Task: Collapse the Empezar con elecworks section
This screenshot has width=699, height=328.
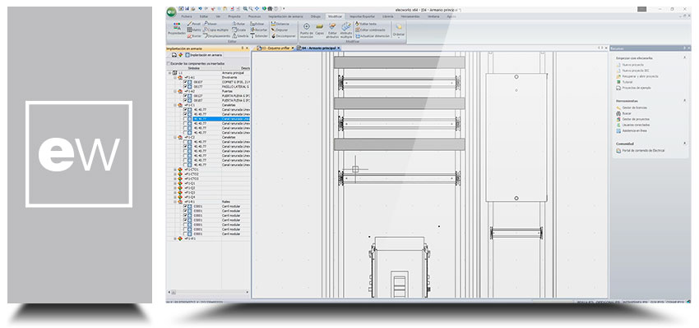Action: [x=685, y=57]
